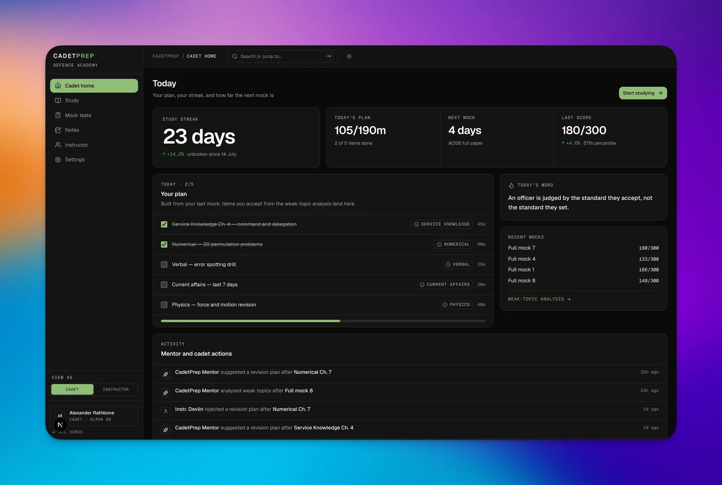This screenshot has width=722, height=485.
Task: Click the Study book icon
Action: click(58, 101)
